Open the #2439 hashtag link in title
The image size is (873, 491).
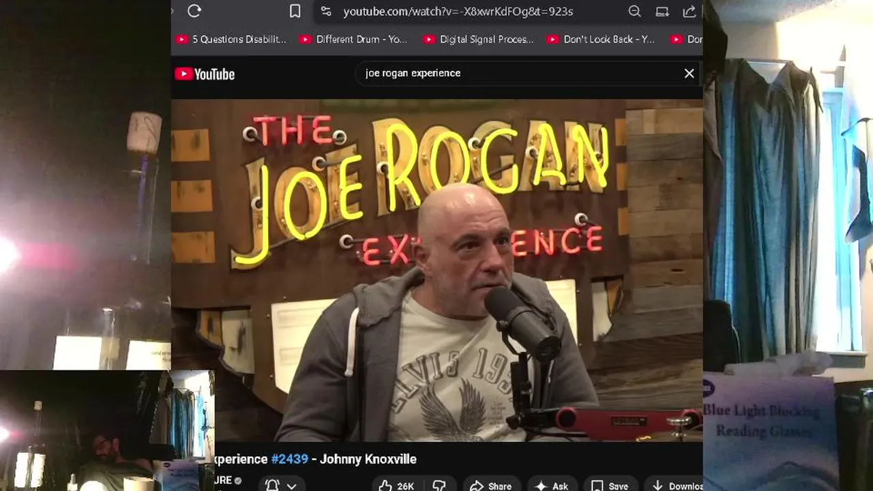(290, 459)
